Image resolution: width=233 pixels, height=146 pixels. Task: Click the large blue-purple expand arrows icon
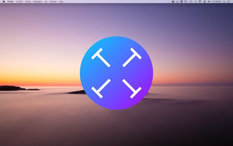click(116, 73)
